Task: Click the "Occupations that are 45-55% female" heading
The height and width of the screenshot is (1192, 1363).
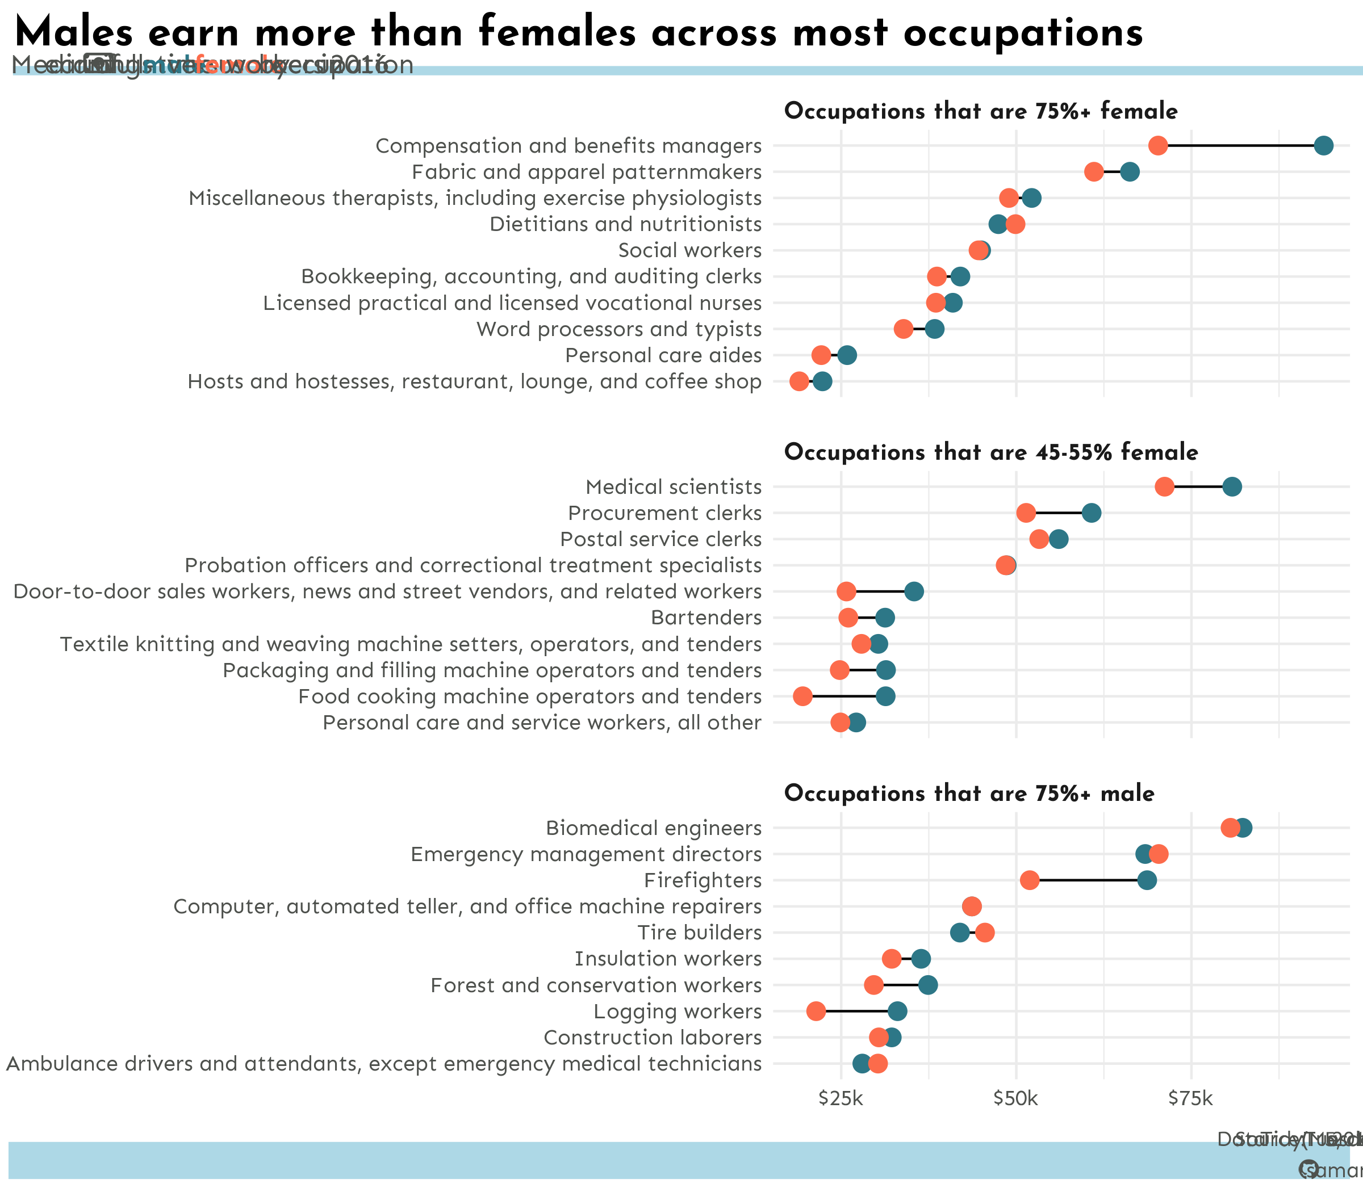Action: tap(990, 452)
